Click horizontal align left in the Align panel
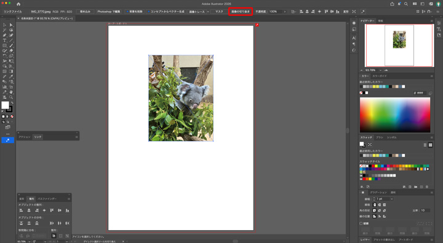 click(21, 210)
